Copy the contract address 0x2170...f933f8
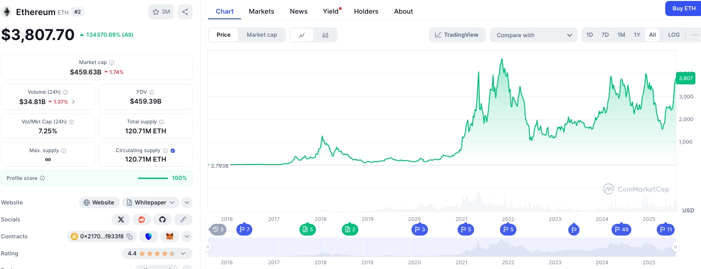Screen dimensions: 701x269 pyautogui.click(x=129, y=236)
